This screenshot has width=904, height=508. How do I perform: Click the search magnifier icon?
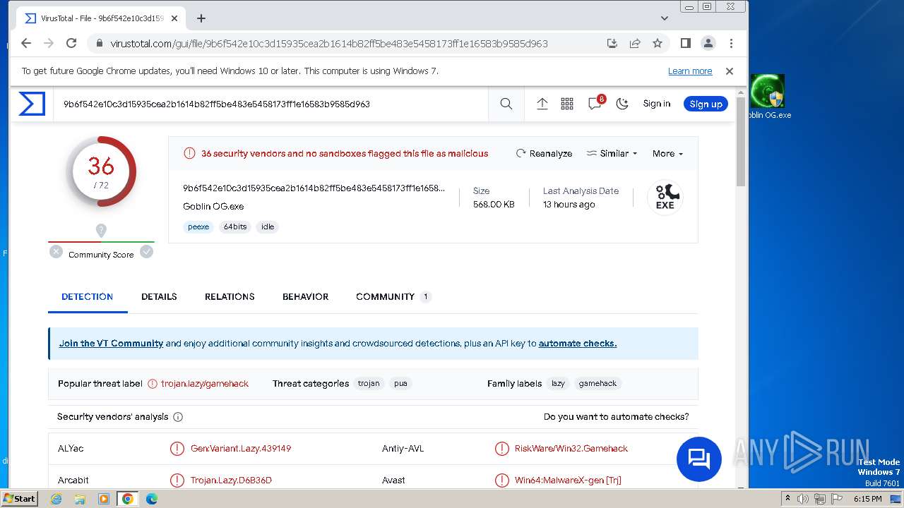click(506, 104)
